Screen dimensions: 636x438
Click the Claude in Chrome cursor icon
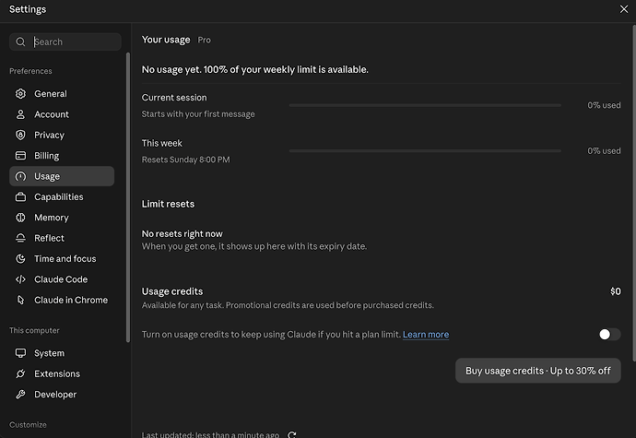click(20, 300)
